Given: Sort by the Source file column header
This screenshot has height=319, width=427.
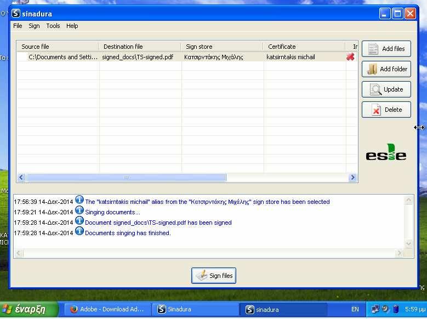Looking at the screenshot, I should 58,47.
